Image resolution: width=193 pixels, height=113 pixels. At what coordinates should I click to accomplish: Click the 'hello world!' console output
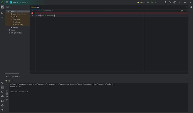(x=16, y=87)
